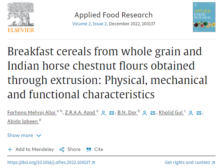Screen dimensions: 219x168
Task: Click the email envelope icon for B.N. Dar
Action: click(153, 113)
